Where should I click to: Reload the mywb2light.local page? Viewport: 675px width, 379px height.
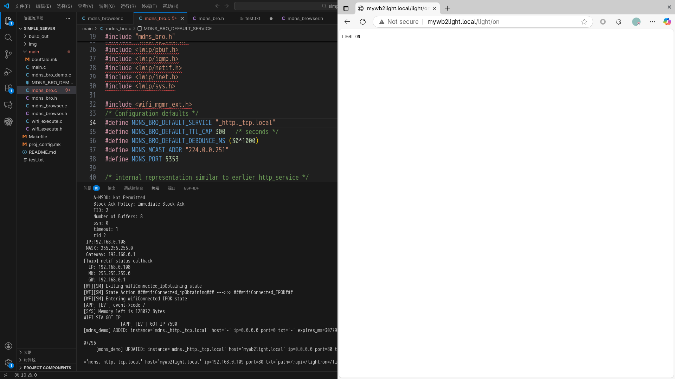(362, 22)
